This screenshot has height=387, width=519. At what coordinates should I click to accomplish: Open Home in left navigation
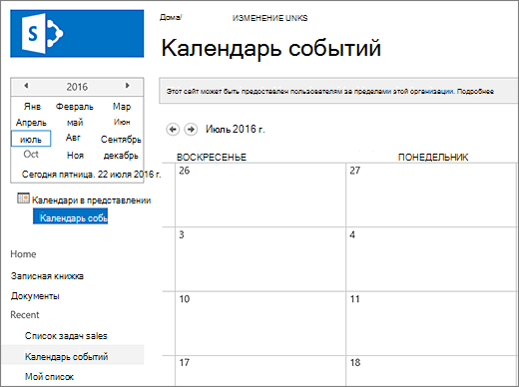(23, 254)
